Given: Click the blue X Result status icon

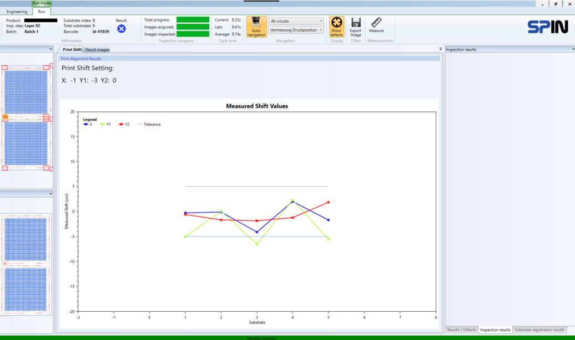Looking at the screenshot, I should click(121, 29).
